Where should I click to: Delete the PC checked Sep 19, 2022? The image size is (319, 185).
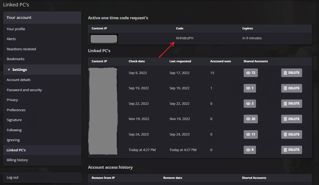pos(292,88)
